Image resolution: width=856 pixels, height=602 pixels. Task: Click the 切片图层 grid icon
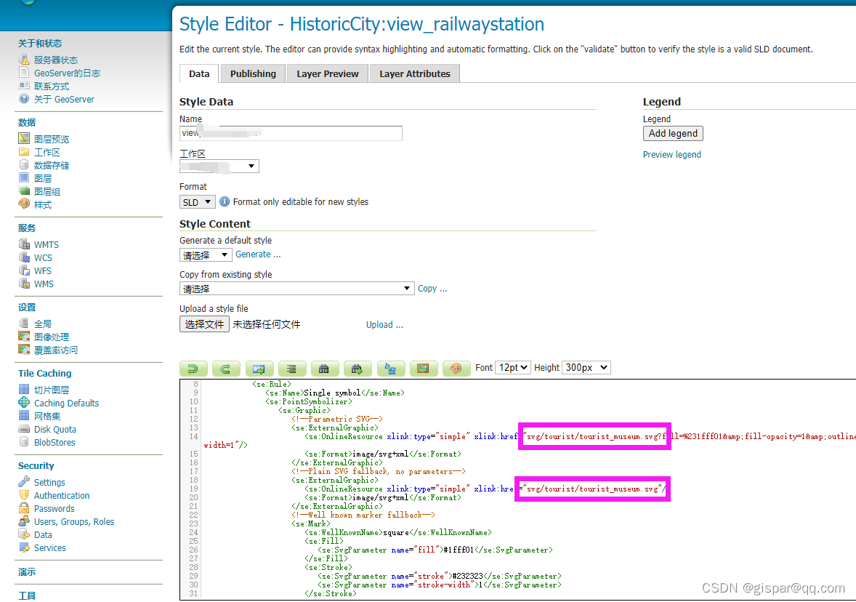pos(24,390)
